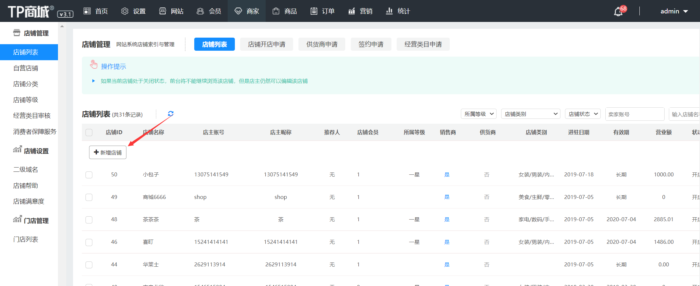Screen dimensions: 700x286
Task: Click the statistics bar icon in navbar
Action: pyautogui.click(x=389, y=11)
